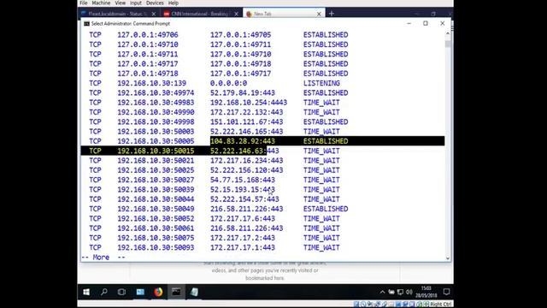Open a new Firefox tab with plus
The image size is (547, 308).
[332, 14]
